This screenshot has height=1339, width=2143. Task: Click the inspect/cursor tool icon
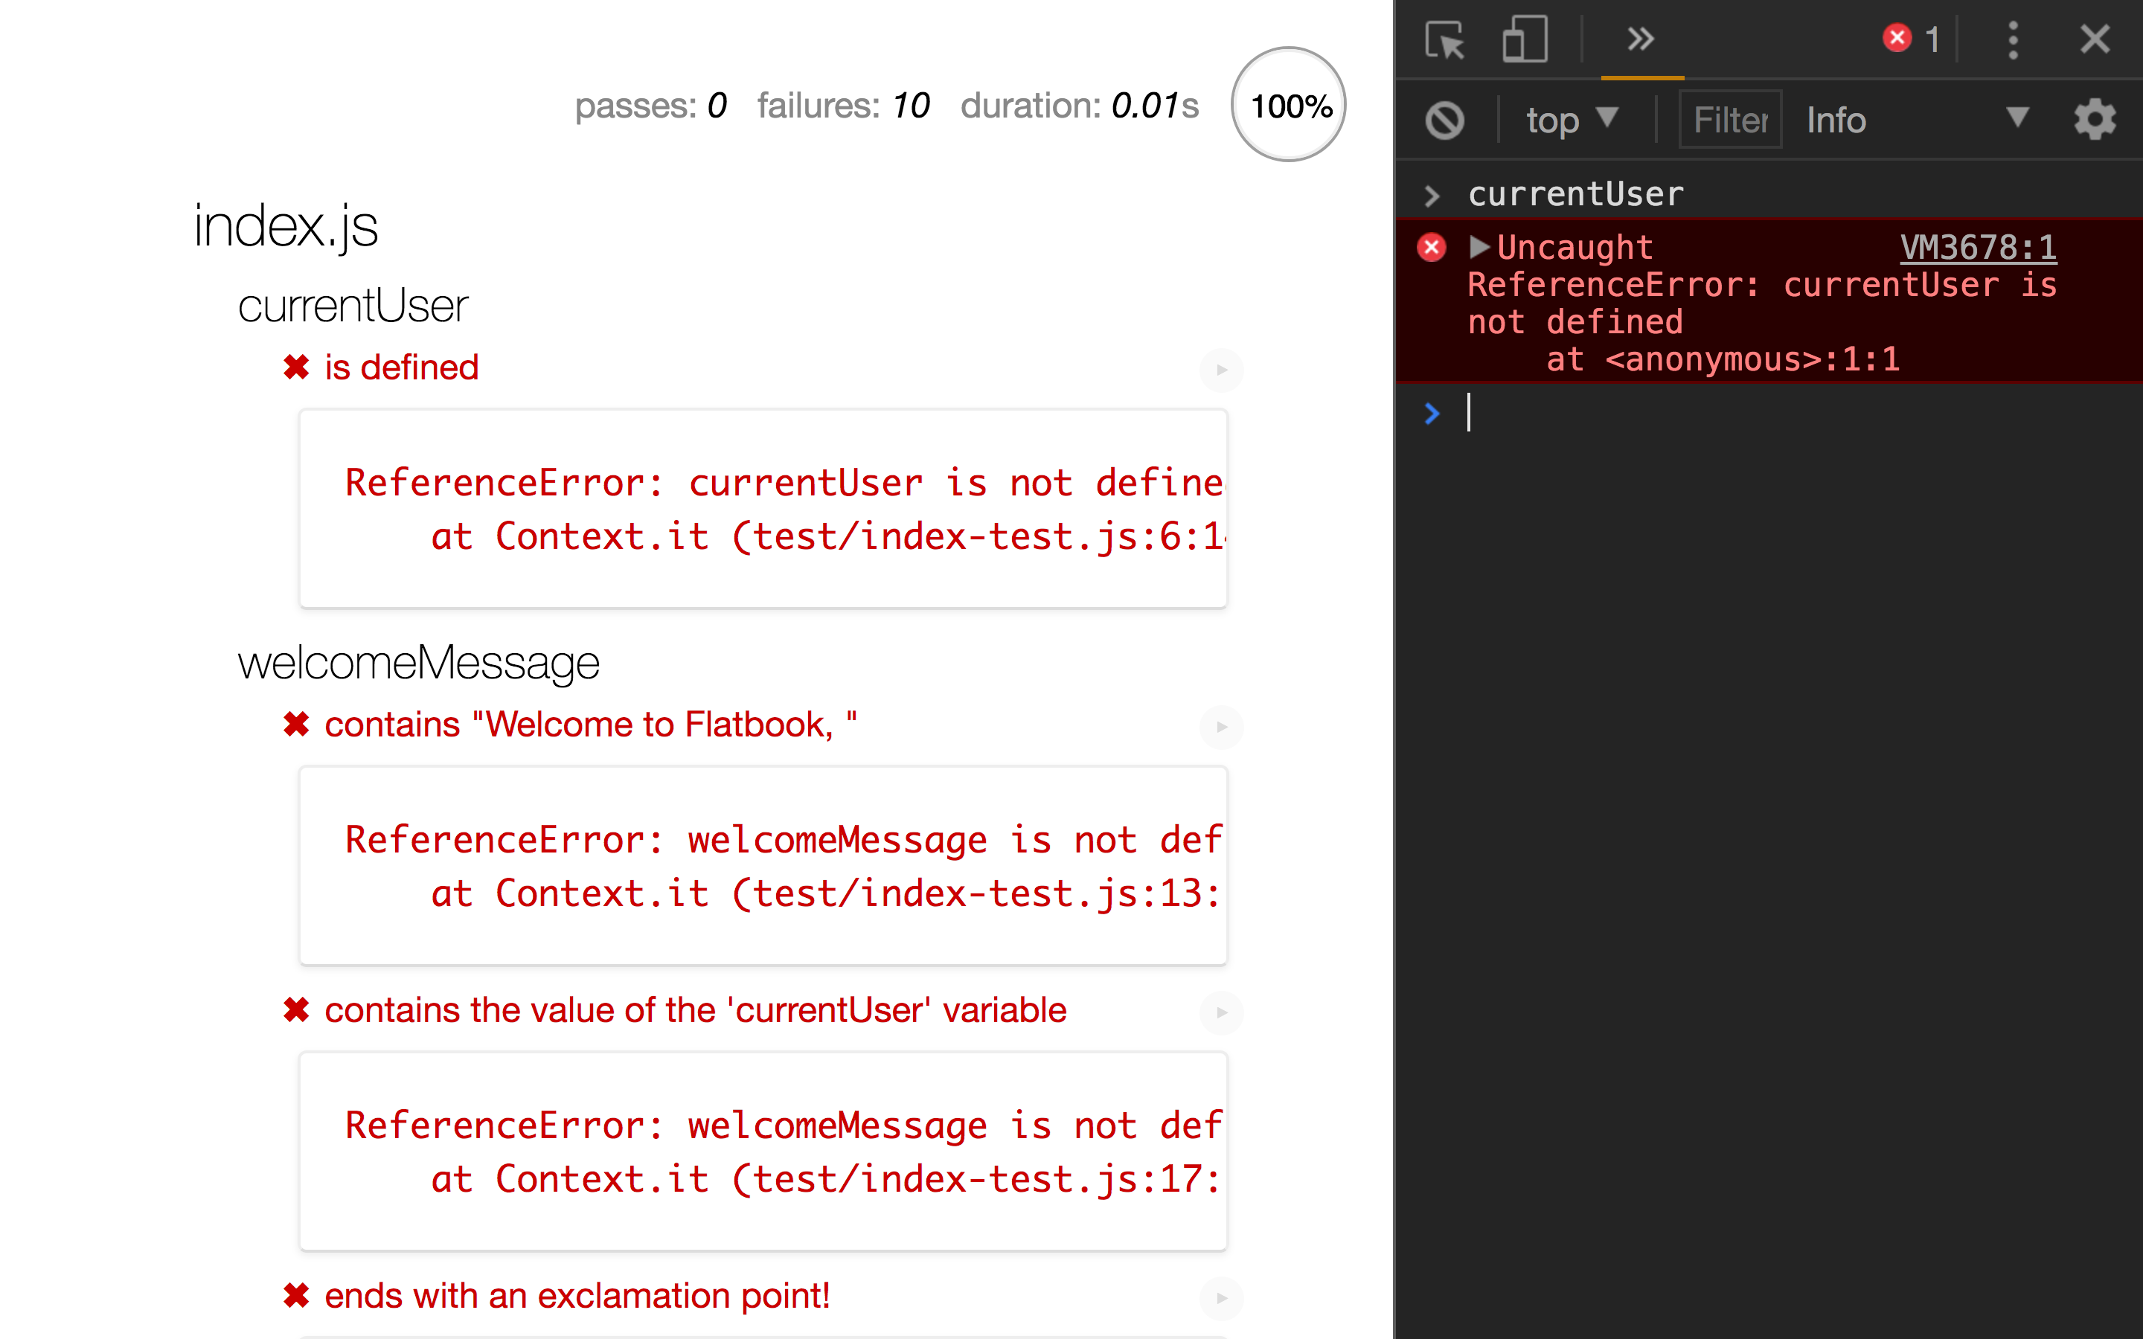click(x=1443, y=39)
